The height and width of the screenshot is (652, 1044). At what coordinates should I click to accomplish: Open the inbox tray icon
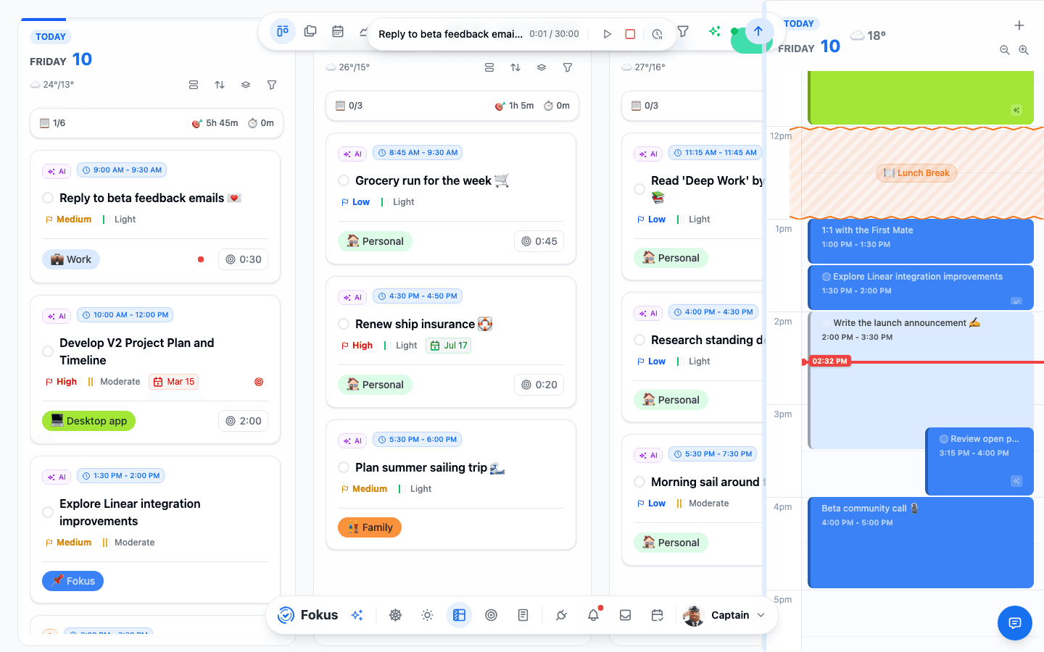click(625, 615)
